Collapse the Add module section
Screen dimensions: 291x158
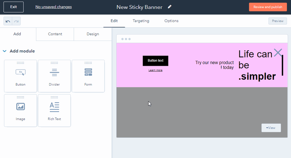pyautogui.click(x=5, y=51)
